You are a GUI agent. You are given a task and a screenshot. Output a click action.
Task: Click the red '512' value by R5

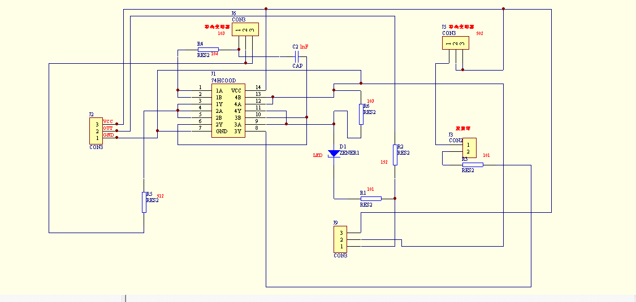coord(160,196)
